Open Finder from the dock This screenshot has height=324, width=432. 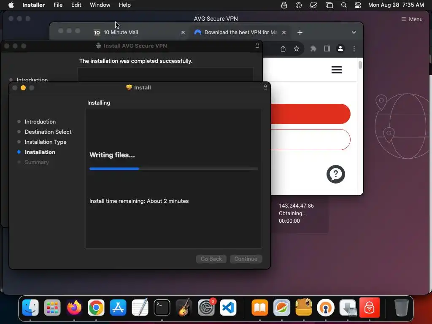click(x=30, y=308)
